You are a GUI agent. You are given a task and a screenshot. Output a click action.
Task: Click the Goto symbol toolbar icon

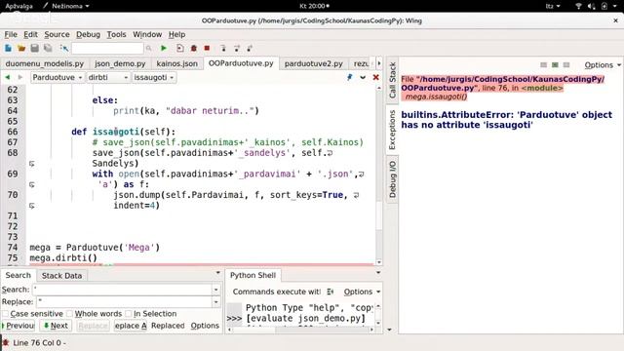[64, 48]
